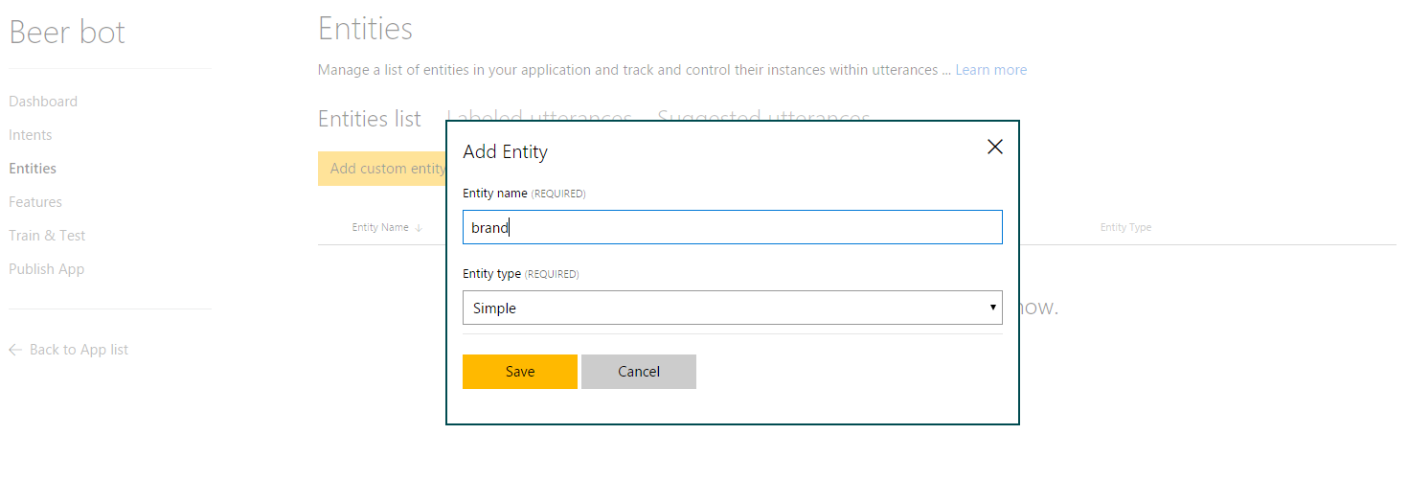Screen dimensions: 1408x480
Task: Return via Back to App list link
Action: tap(79, 350)
